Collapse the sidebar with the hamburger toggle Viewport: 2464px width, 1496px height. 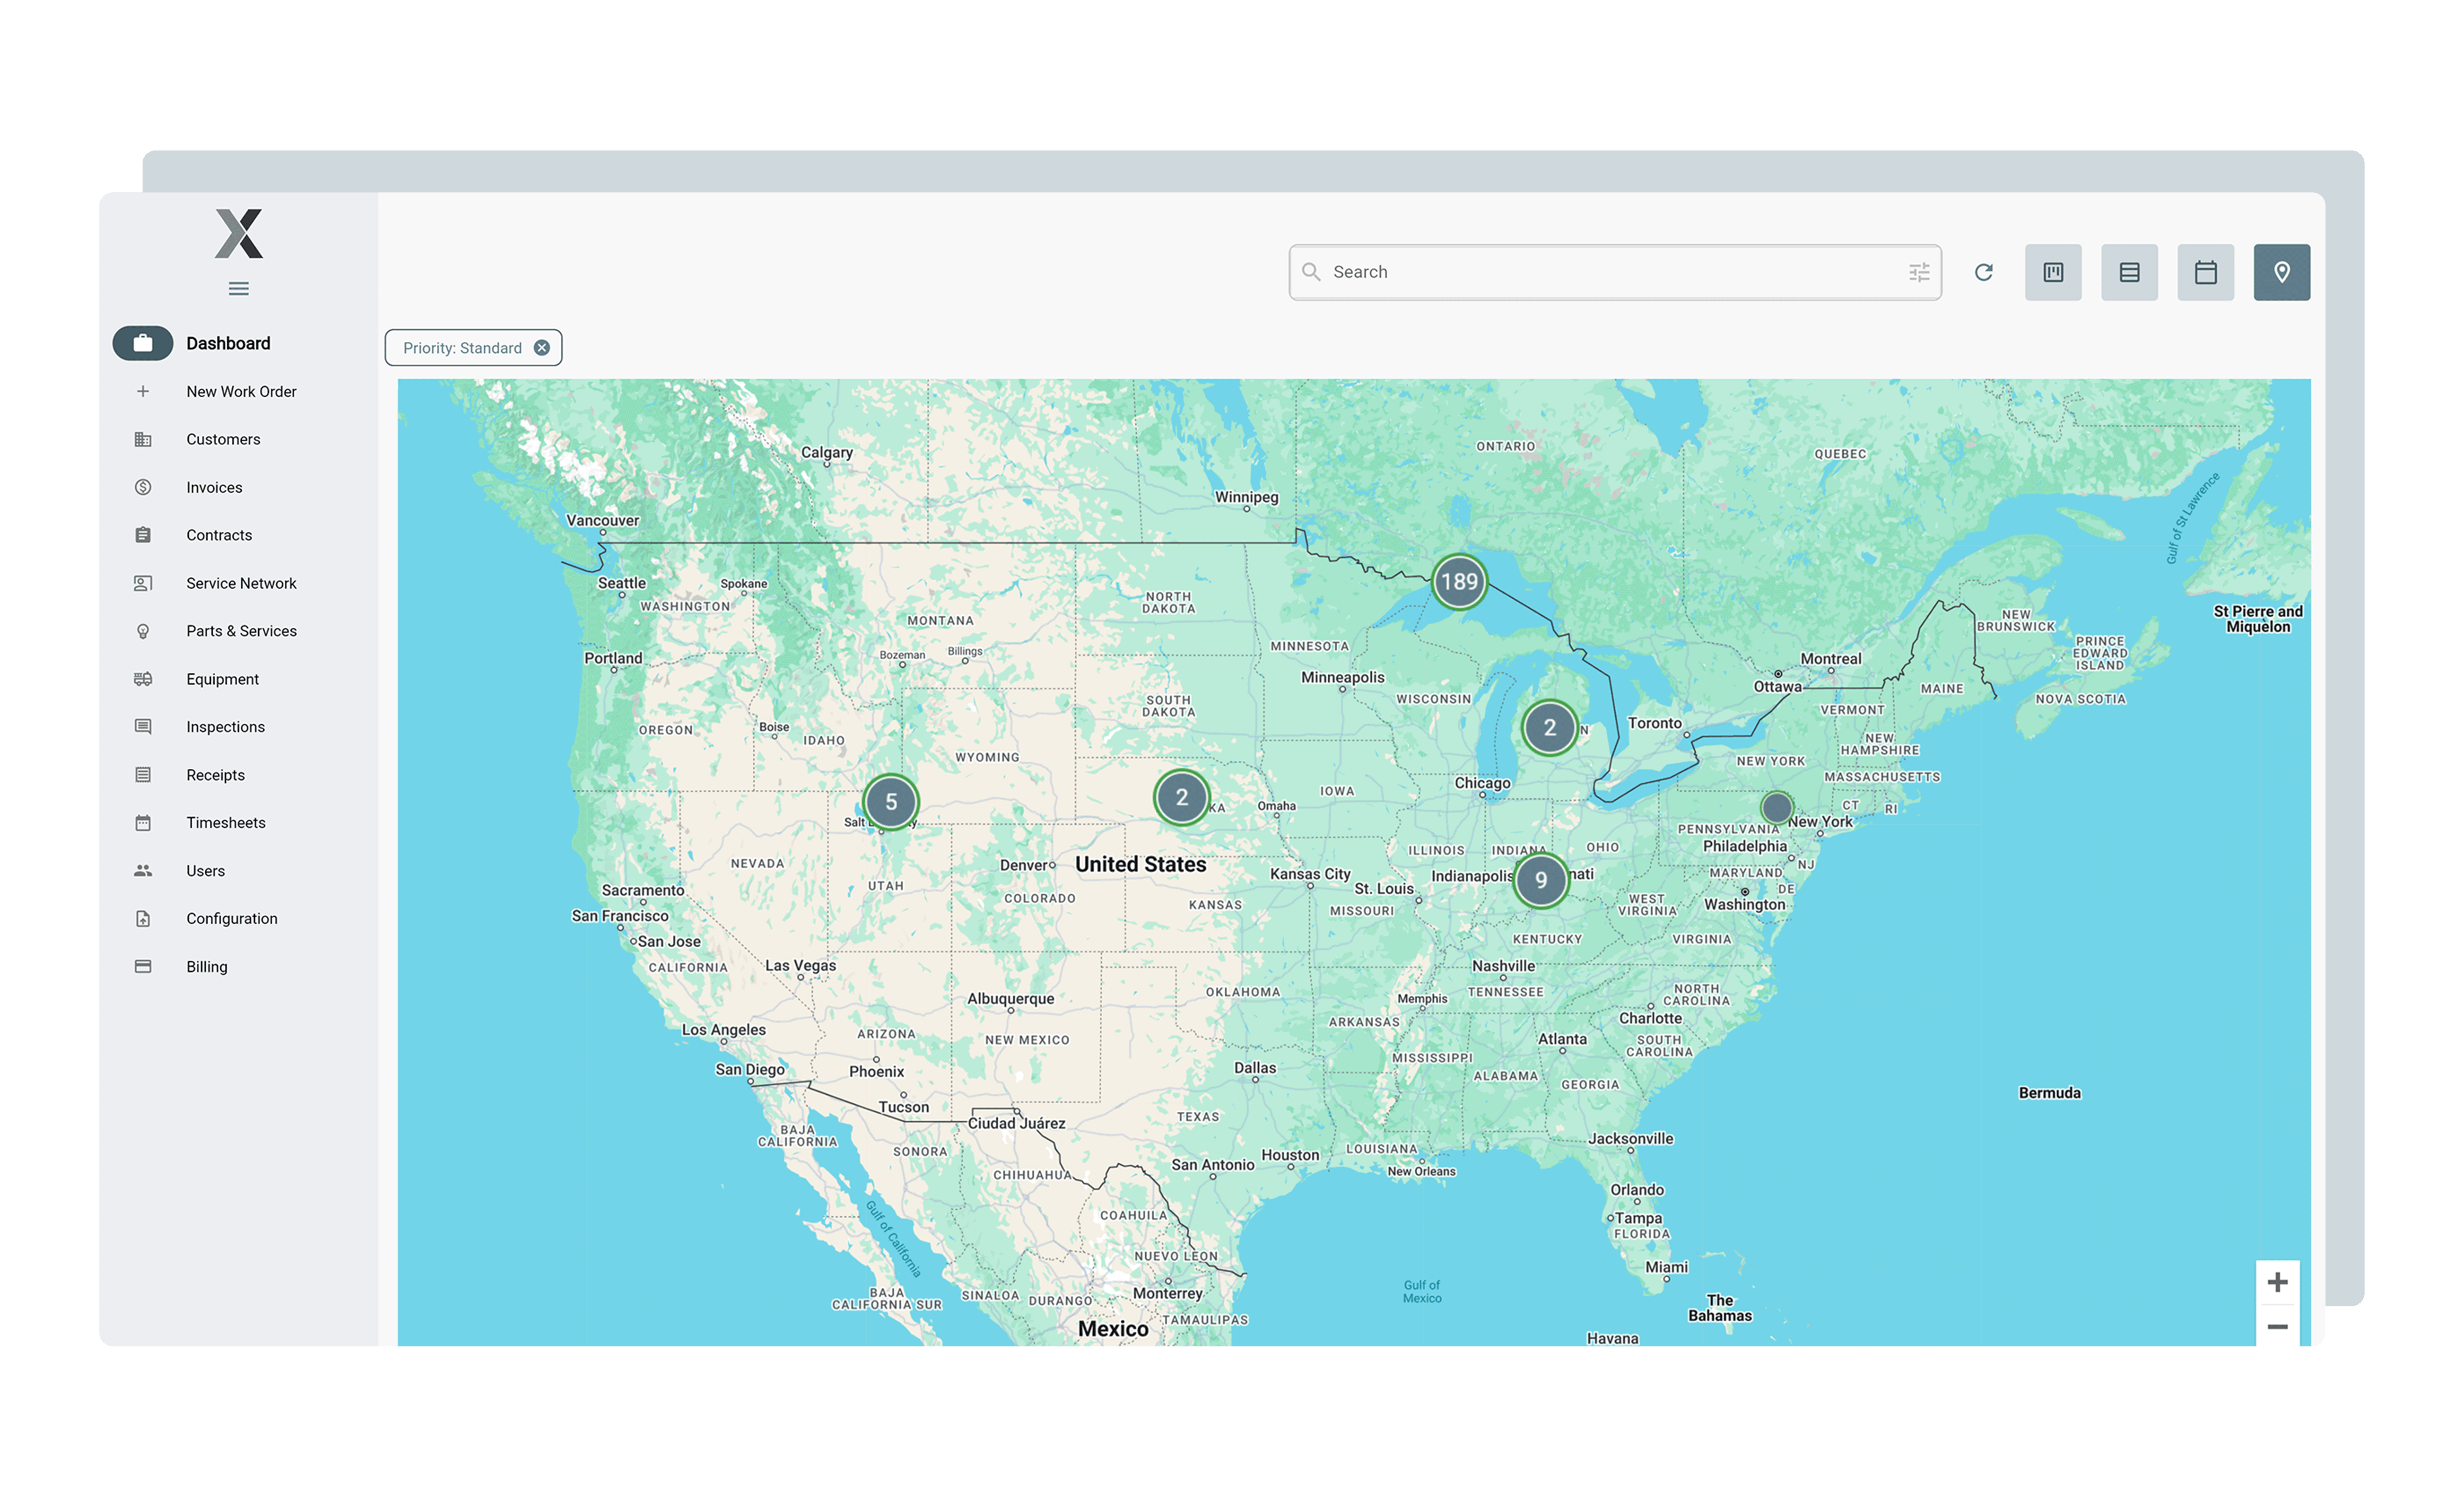pos(238,289)
